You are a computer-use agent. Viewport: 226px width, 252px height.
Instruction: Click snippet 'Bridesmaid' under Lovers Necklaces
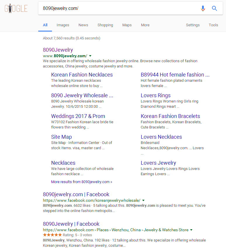click(x=150, y=143)
